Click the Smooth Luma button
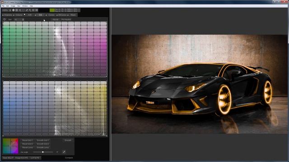This screenshot has height=162, width=289. click(42, 148)
